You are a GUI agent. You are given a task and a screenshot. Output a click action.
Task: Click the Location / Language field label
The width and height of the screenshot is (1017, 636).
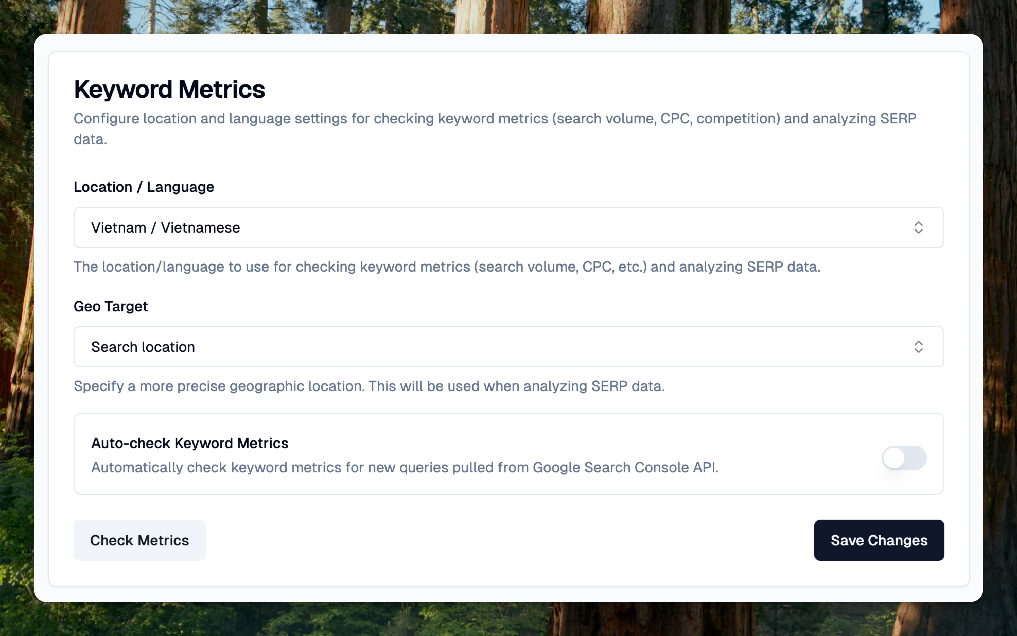coord(144,187)
